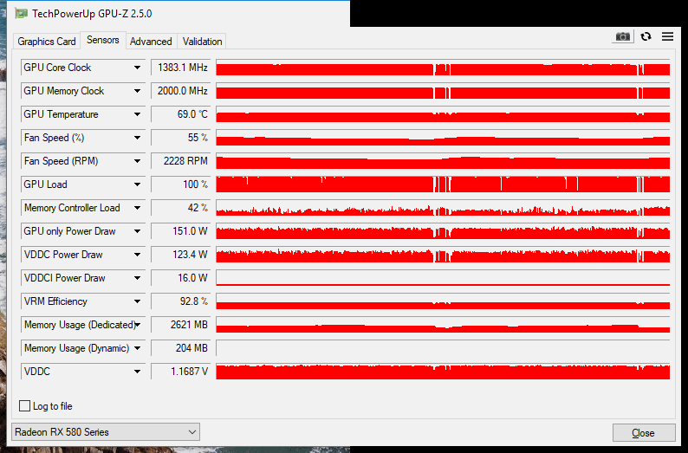
Task: Click the 2228 RPM value
Action: 181,161
